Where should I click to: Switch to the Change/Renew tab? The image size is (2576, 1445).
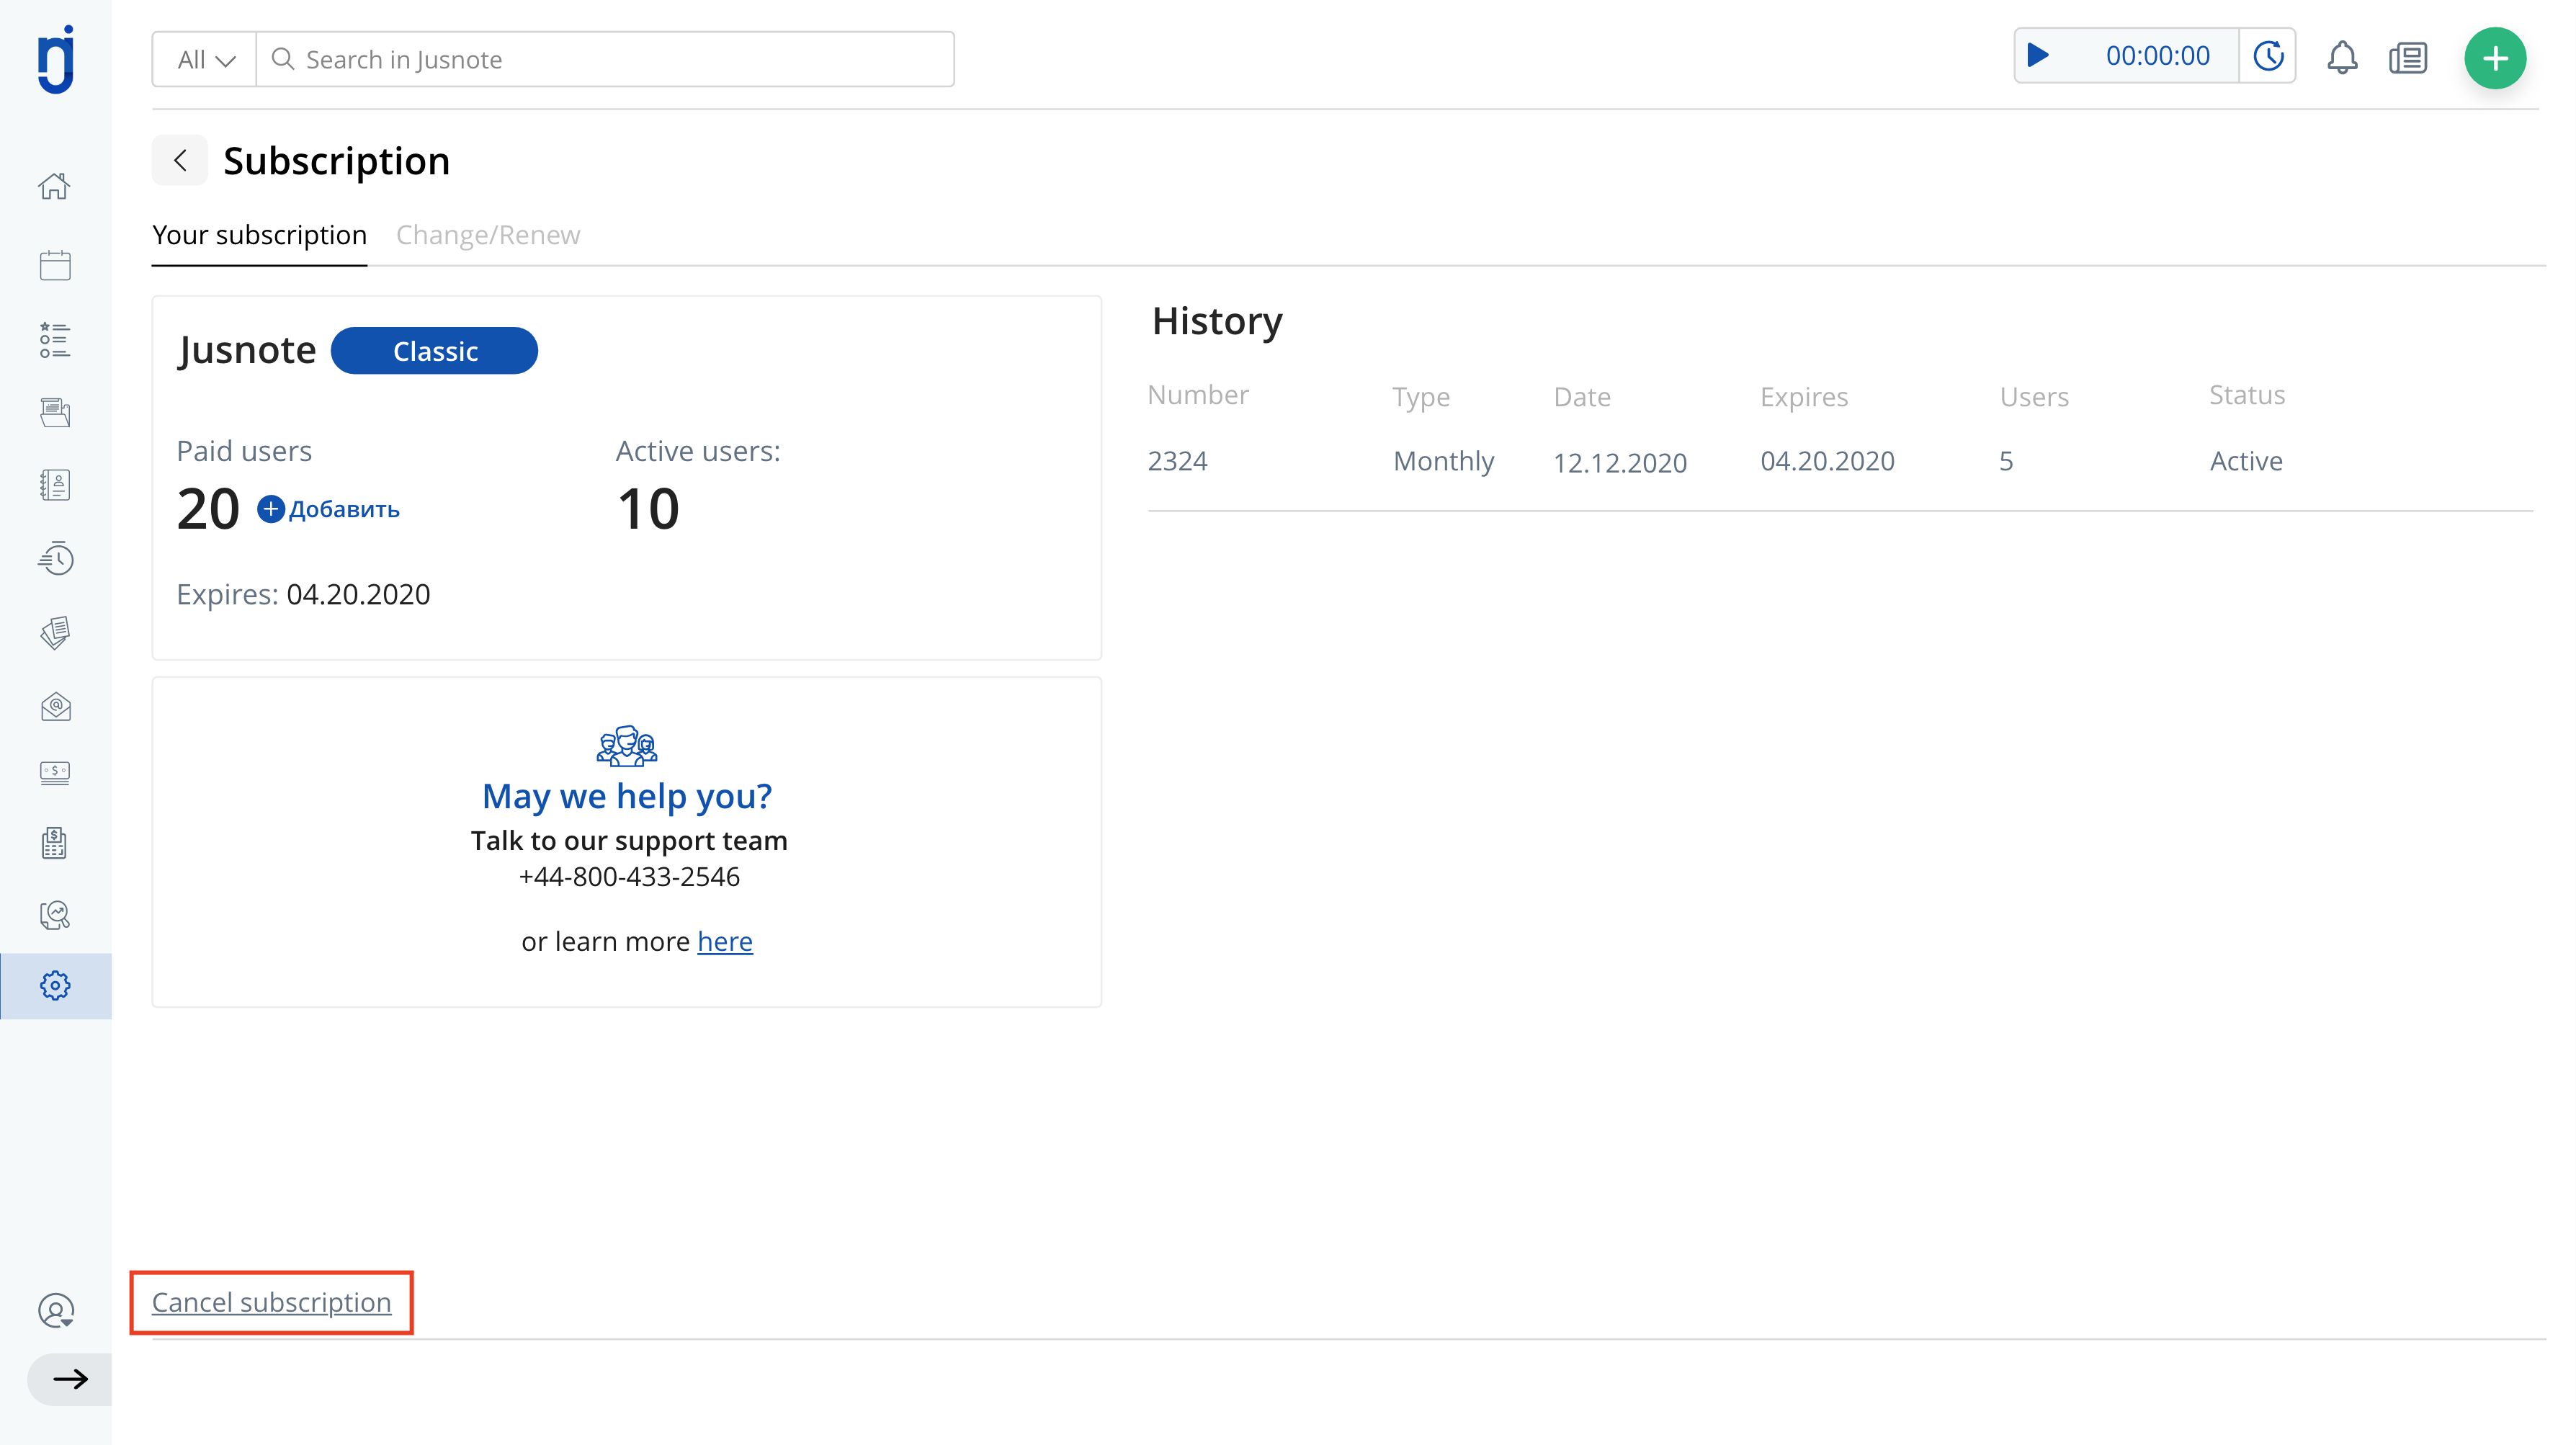pos(487,235)
